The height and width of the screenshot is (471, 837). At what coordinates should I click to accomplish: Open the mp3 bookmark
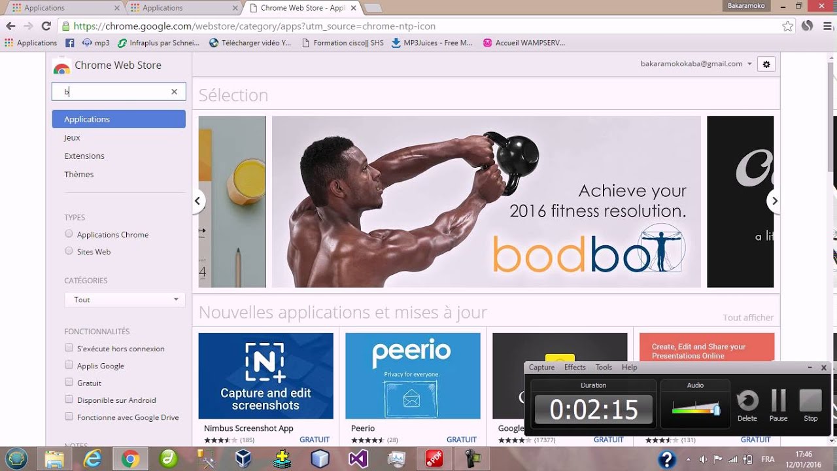point(95,43)
